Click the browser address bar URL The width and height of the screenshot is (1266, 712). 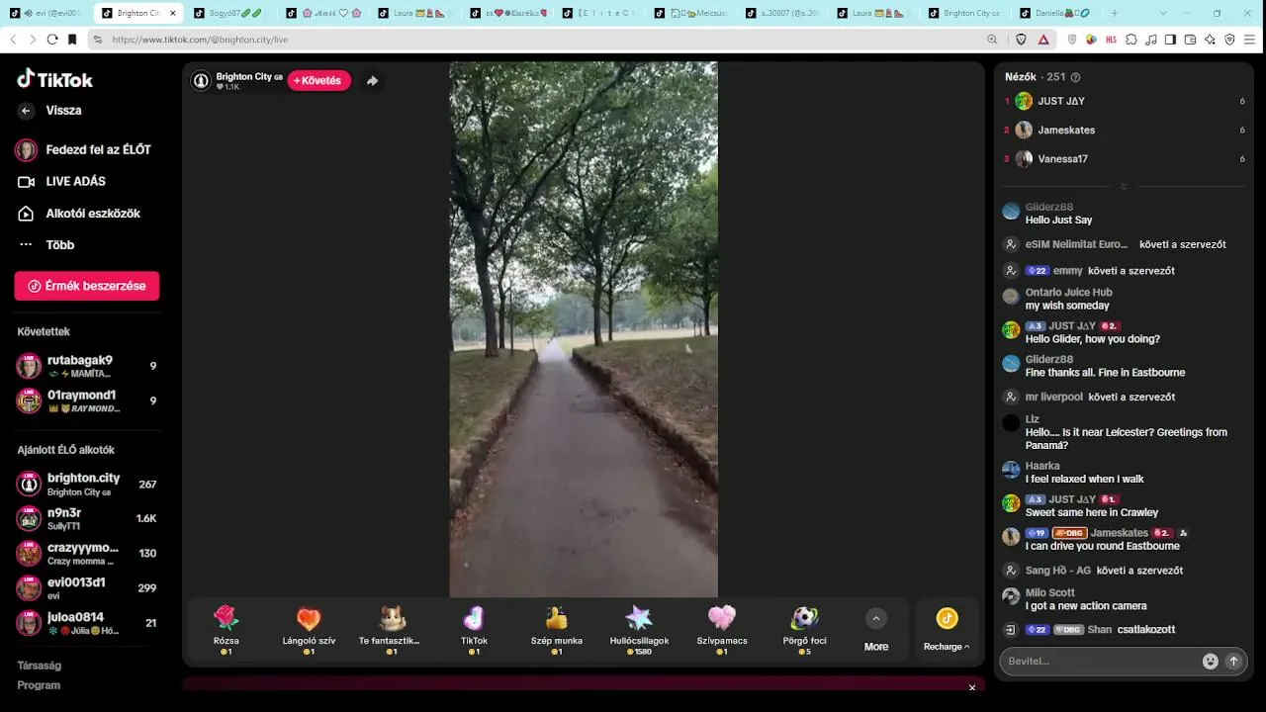click(x=200, y=40)
